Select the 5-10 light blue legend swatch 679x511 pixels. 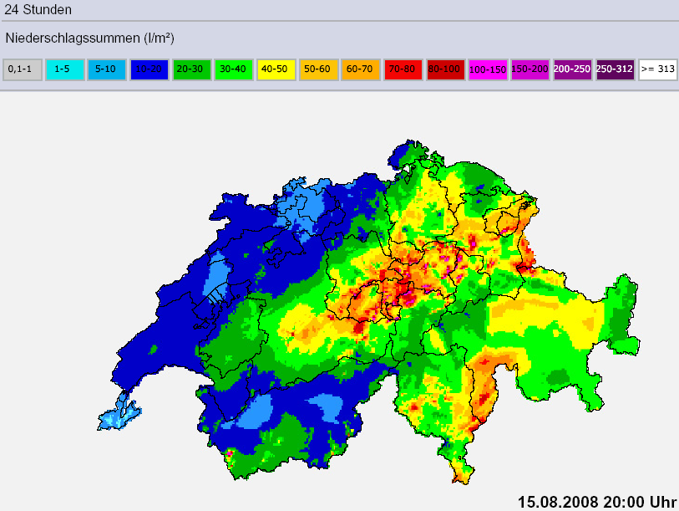(107, 69)
